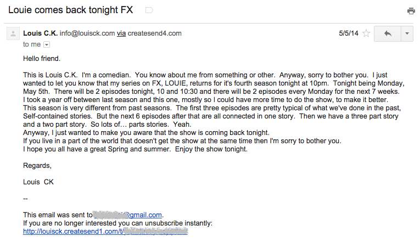The image size is (420, 242).
Task: Click the sender name Louis C.K.
Action: pos(40,33)
